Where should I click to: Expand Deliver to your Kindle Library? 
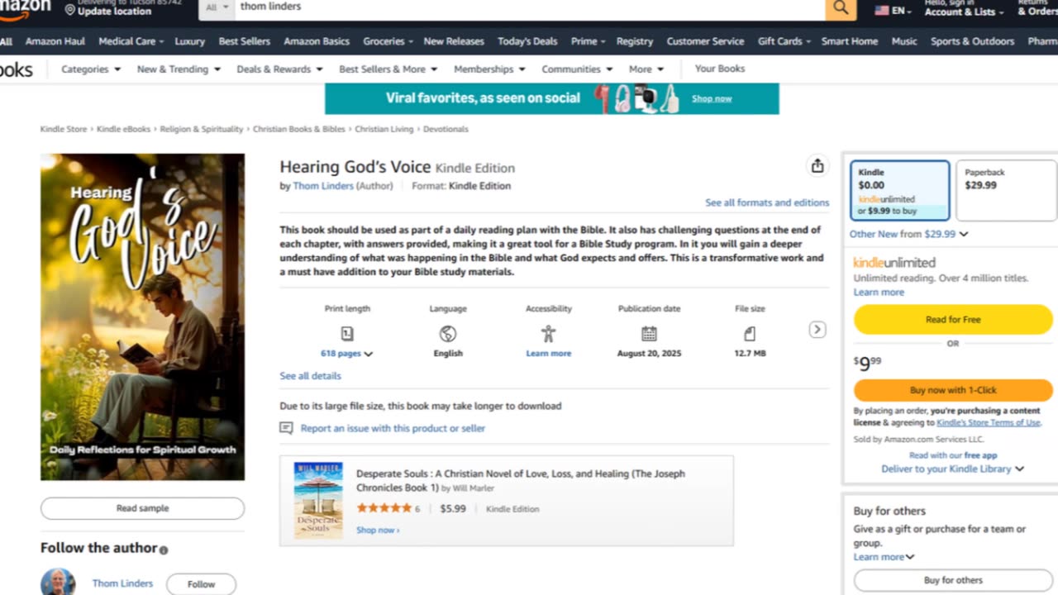(953, 469)
